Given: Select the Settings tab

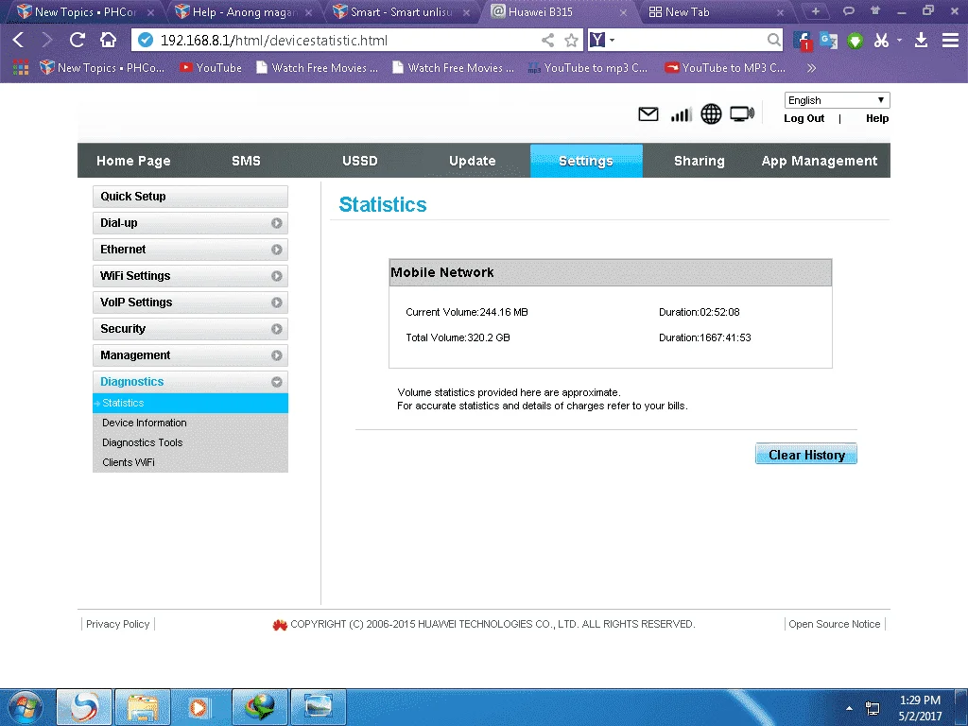Looking at the screenshot, I should (586, 161).
